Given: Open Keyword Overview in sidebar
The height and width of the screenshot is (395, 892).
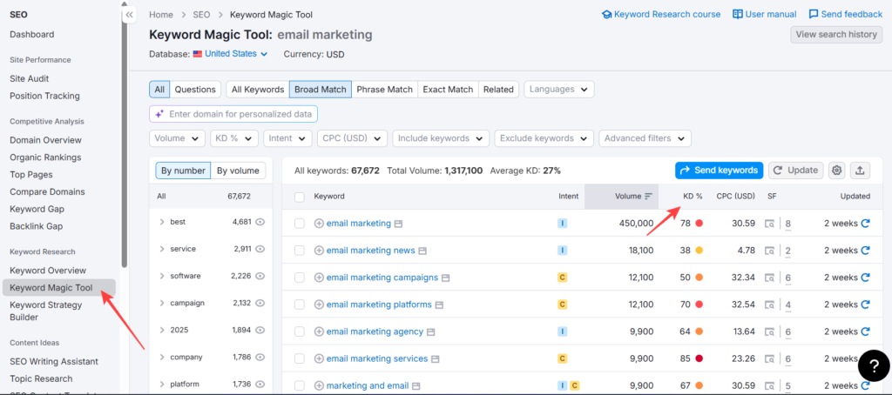Looking at the screenshot, I should (x=48, y=271).
